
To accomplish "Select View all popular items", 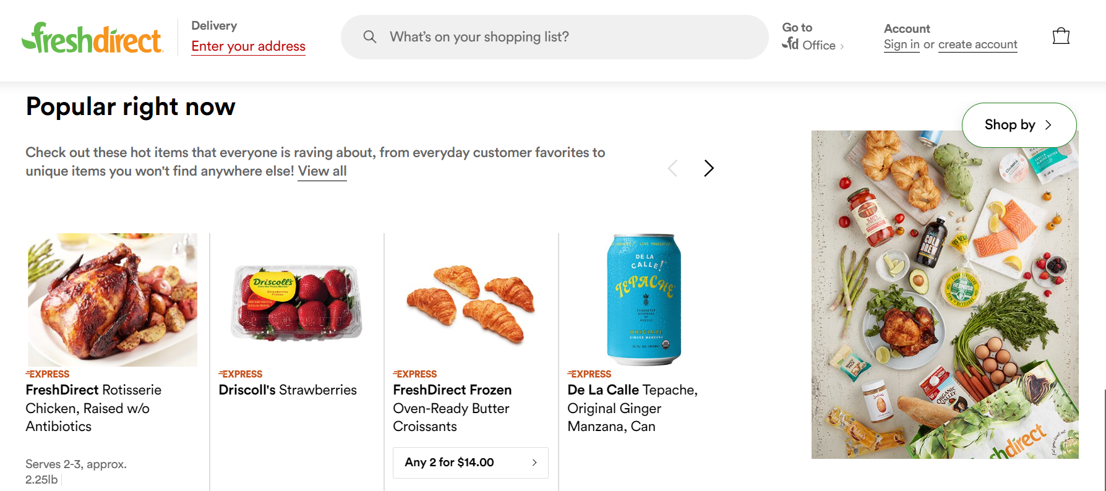I will tap(322, 171).
